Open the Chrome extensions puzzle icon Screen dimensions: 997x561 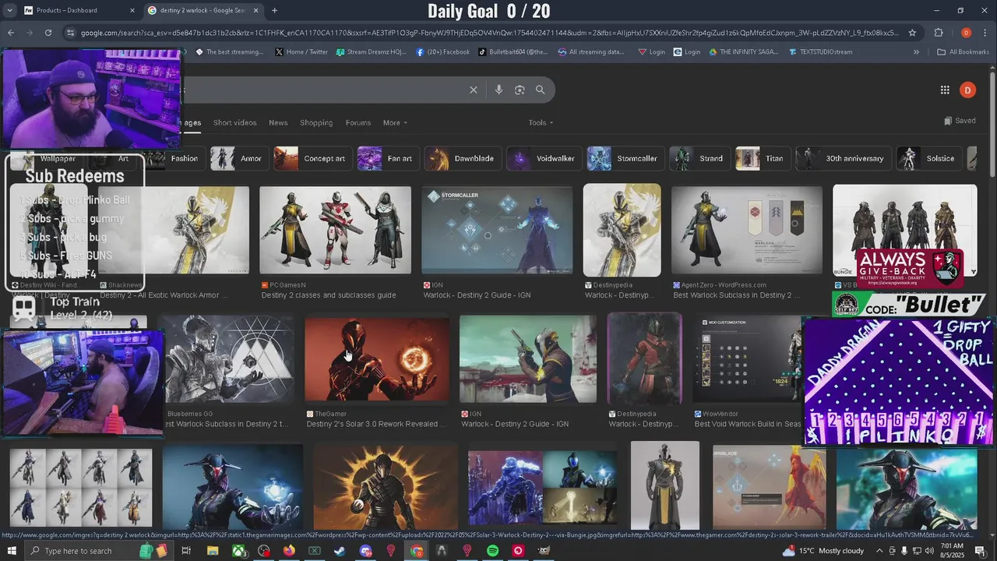coord(939,33)
